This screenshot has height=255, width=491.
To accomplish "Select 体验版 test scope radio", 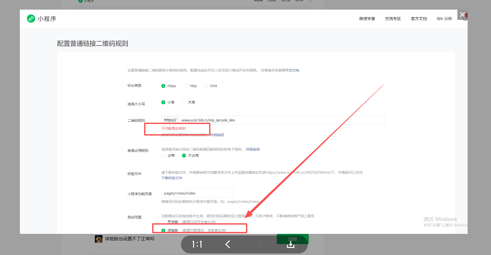I will point(163,230).
